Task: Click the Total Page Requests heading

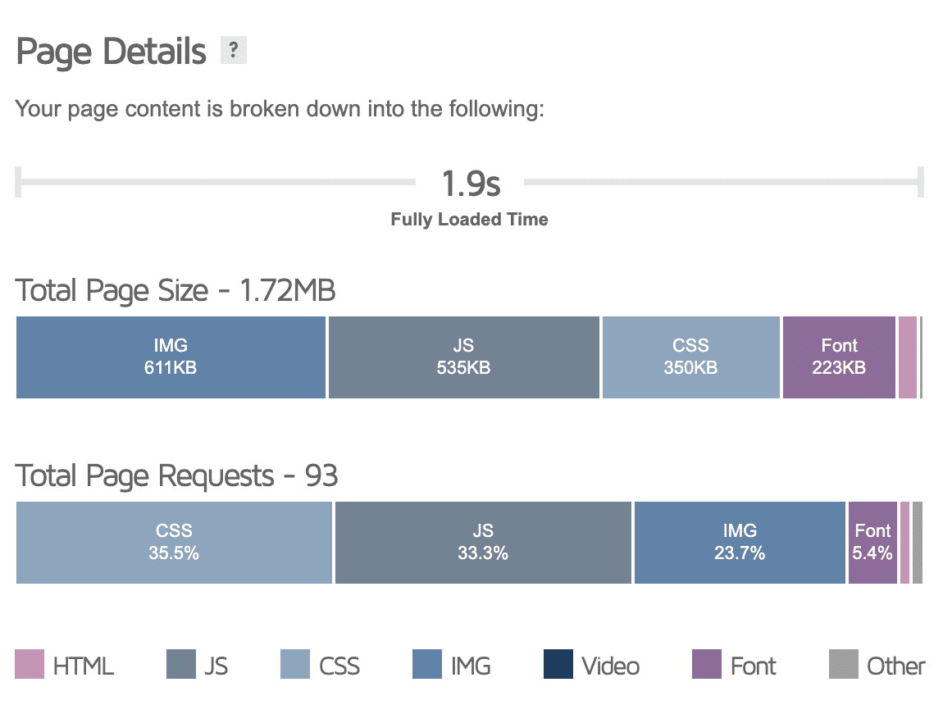Action: [x=176, y=476]
